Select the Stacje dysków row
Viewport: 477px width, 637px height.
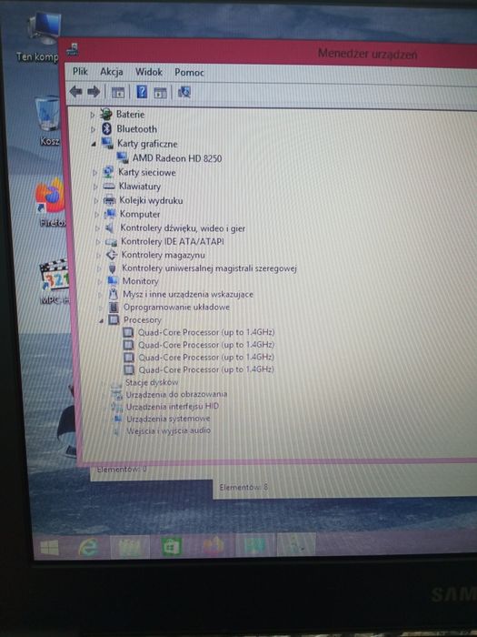tap(152, 382)
